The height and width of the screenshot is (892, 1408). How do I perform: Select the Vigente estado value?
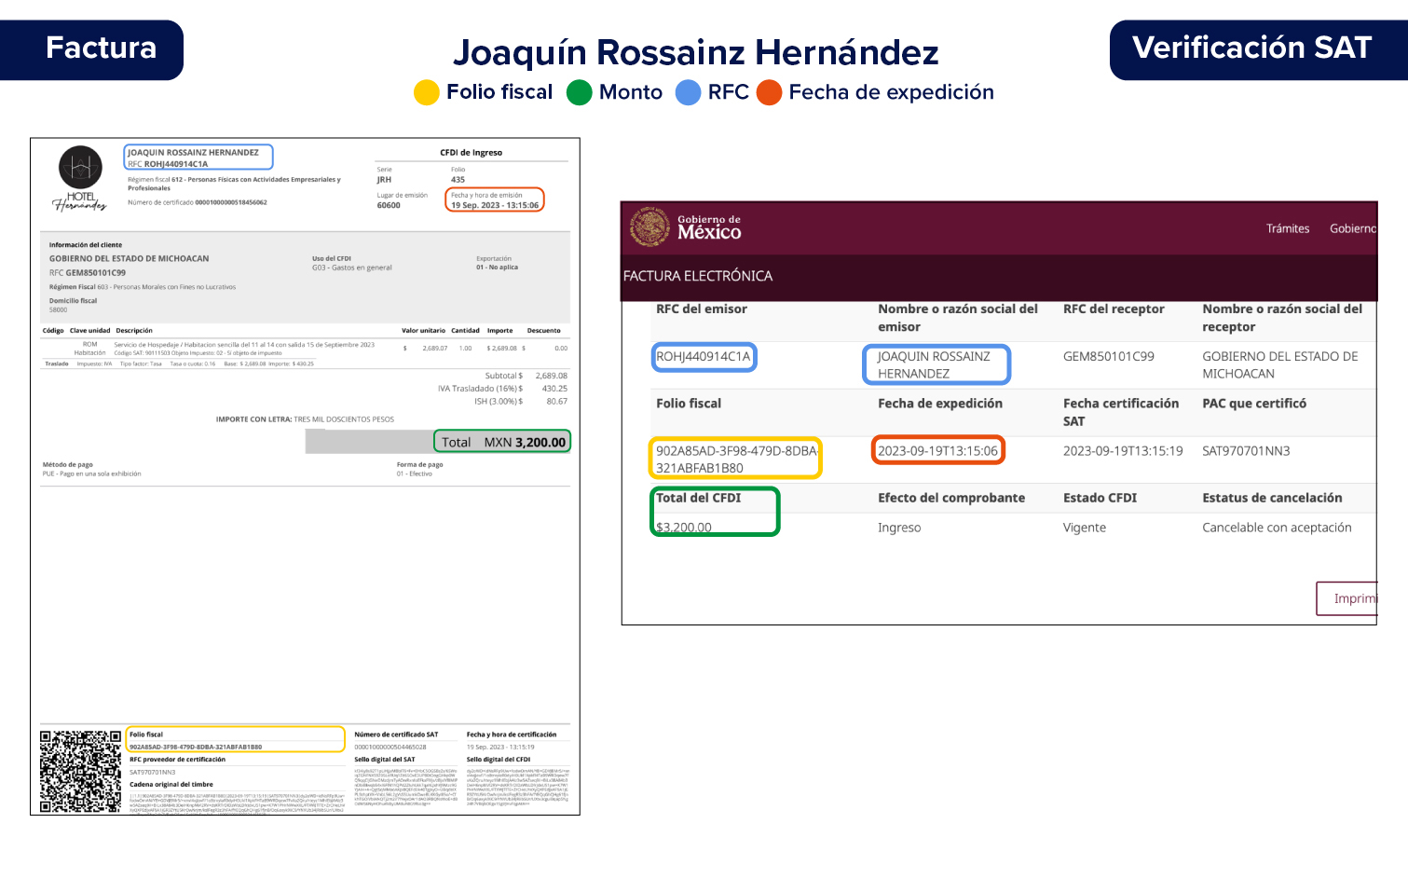[1085, 527]
